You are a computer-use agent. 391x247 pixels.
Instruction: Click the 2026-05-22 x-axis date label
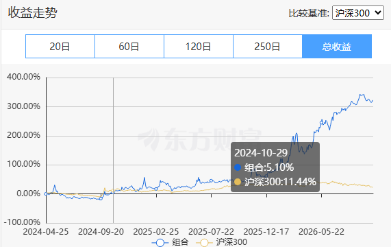(321, 231)
